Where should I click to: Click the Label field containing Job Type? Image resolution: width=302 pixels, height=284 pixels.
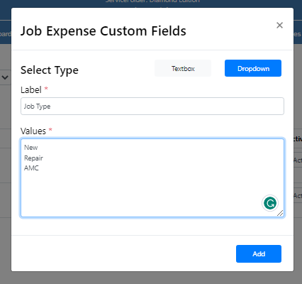pyautogui.click(x=152, y=106)
